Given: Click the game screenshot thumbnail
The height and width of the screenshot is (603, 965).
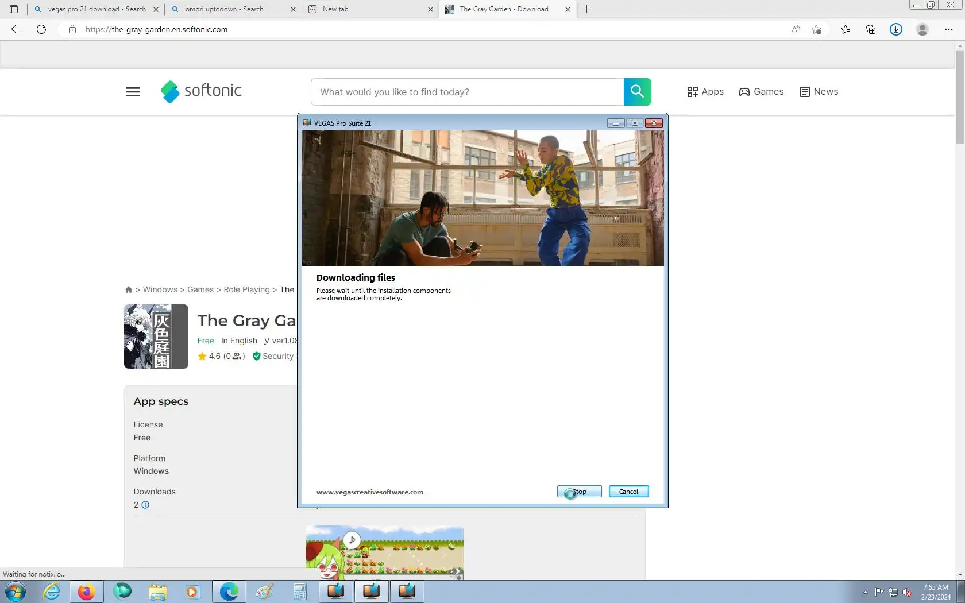Looking at the screenshot, I should coord(384,552).
